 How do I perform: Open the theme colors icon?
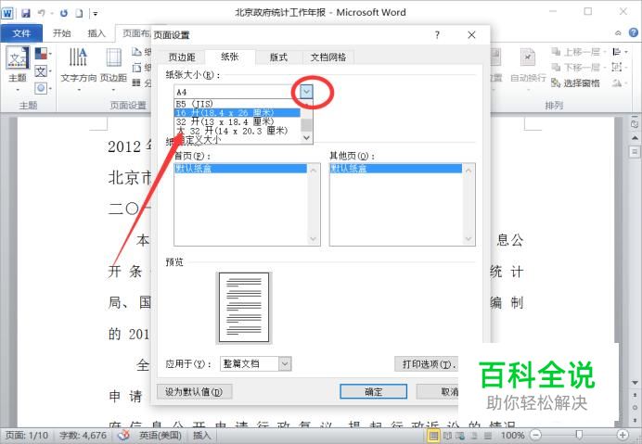pos(43,54)
